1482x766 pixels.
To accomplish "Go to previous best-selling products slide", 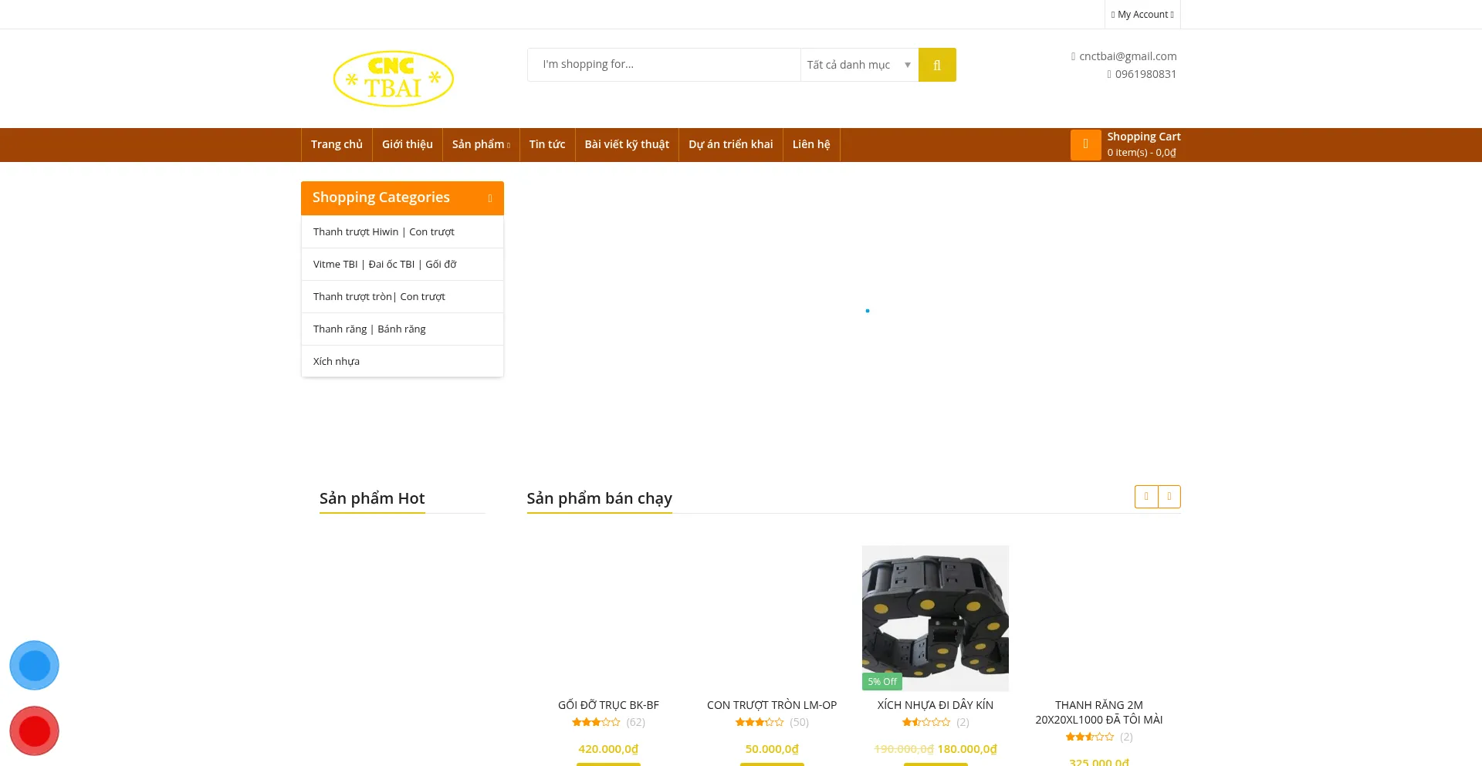I will pos(1146,497).
